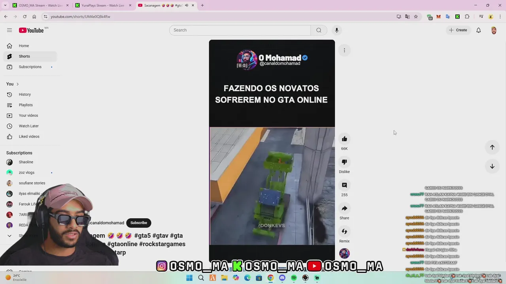Dislike the Short with thumbs down

click(x=344, y=162)
